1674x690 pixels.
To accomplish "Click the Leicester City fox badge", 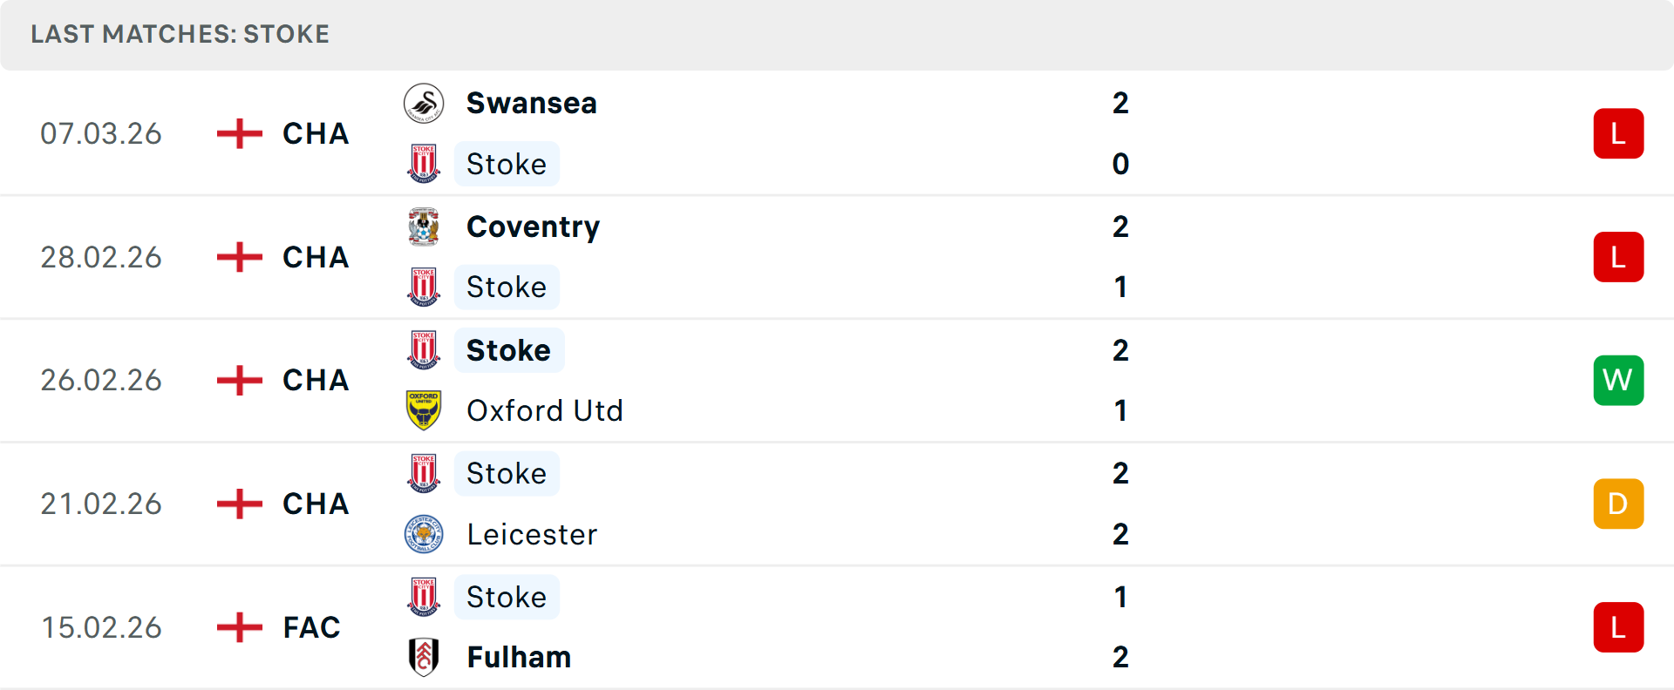I will click(424, 534).
